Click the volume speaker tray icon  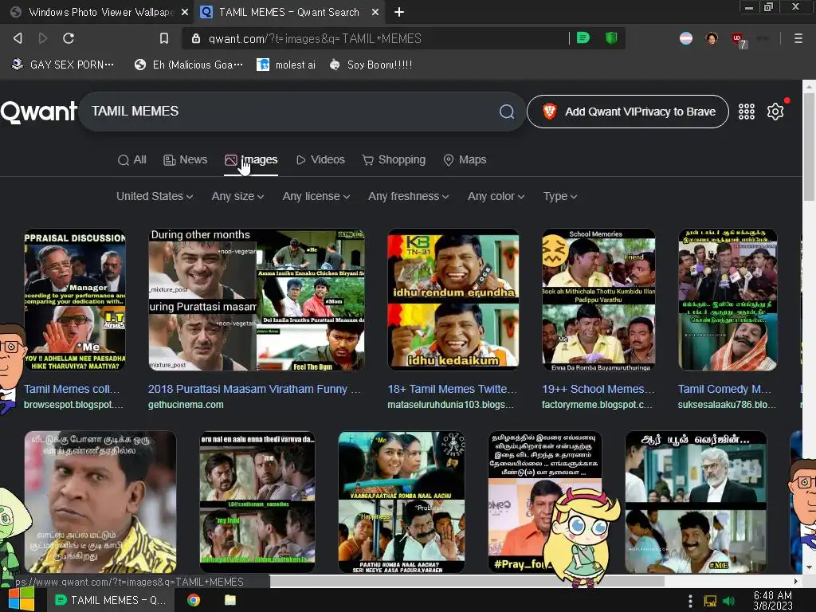728,601
